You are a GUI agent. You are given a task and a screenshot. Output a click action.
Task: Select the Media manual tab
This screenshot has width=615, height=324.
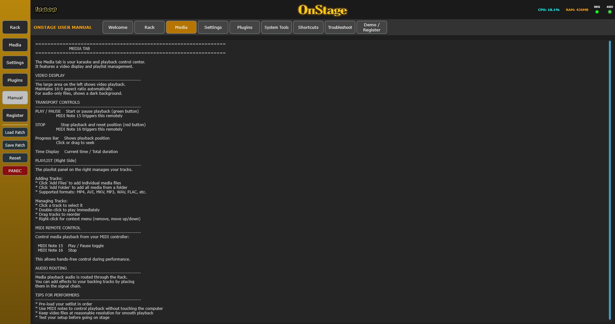point(181,27)
